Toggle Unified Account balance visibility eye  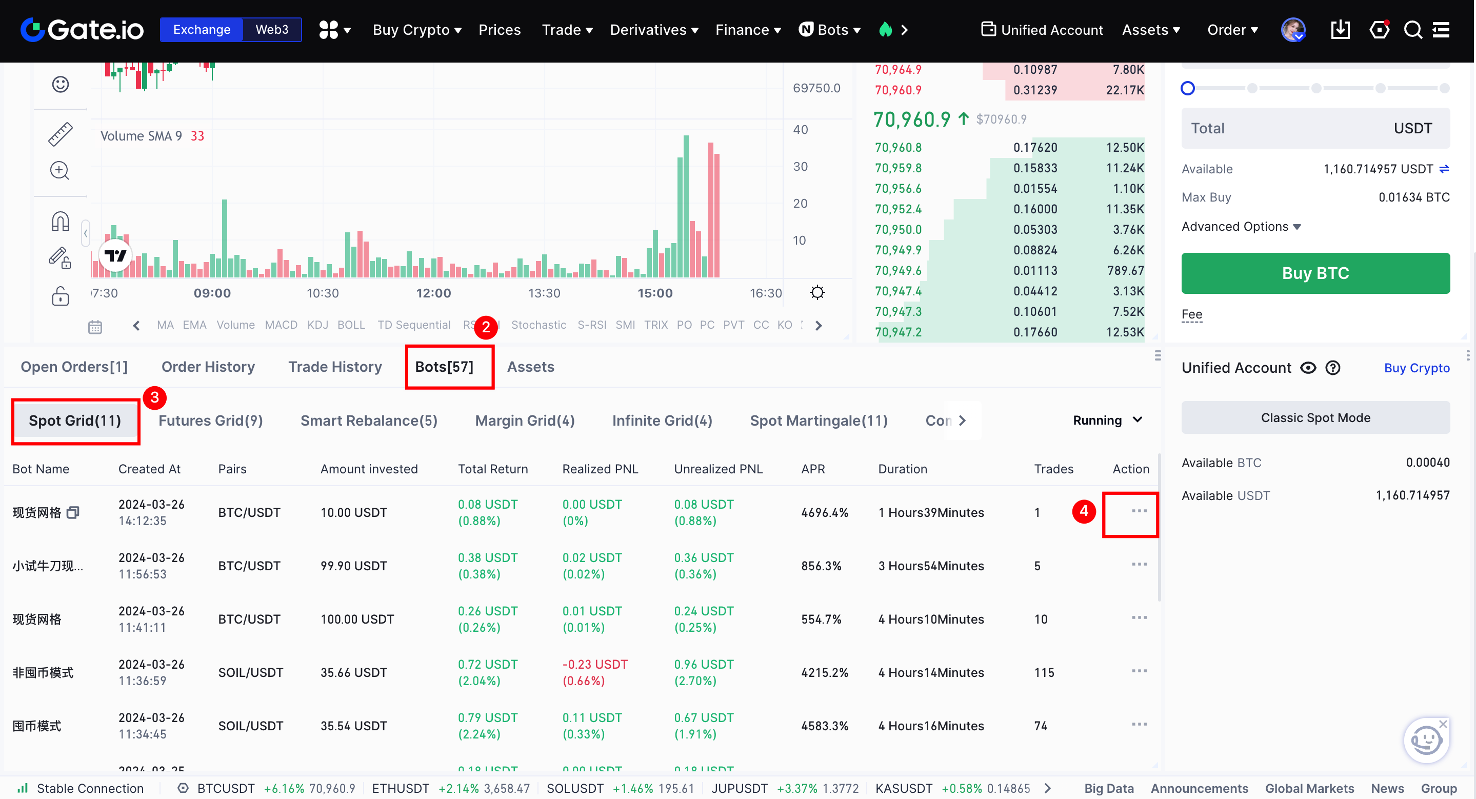tap(1308, 368)
